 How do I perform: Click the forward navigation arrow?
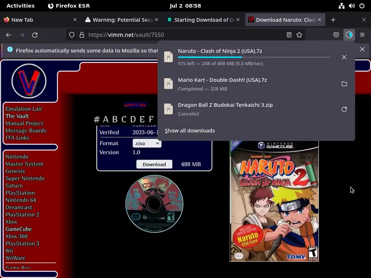22,35
